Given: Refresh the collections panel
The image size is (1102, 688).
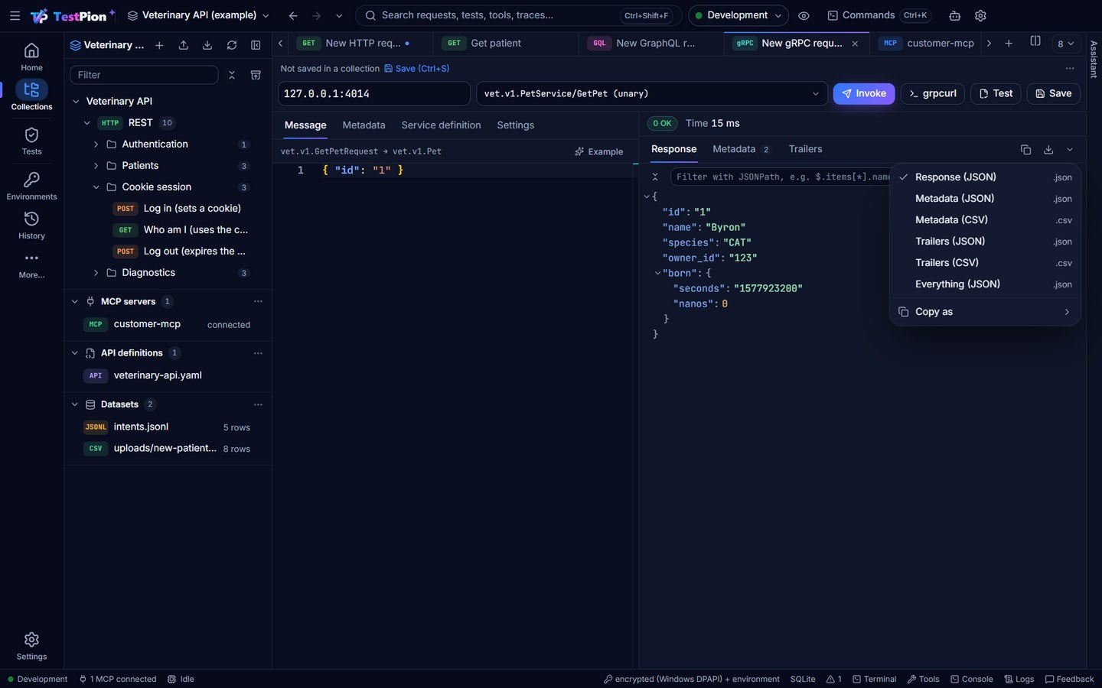Looking at the screenshot, I should [x=232, y=45].
